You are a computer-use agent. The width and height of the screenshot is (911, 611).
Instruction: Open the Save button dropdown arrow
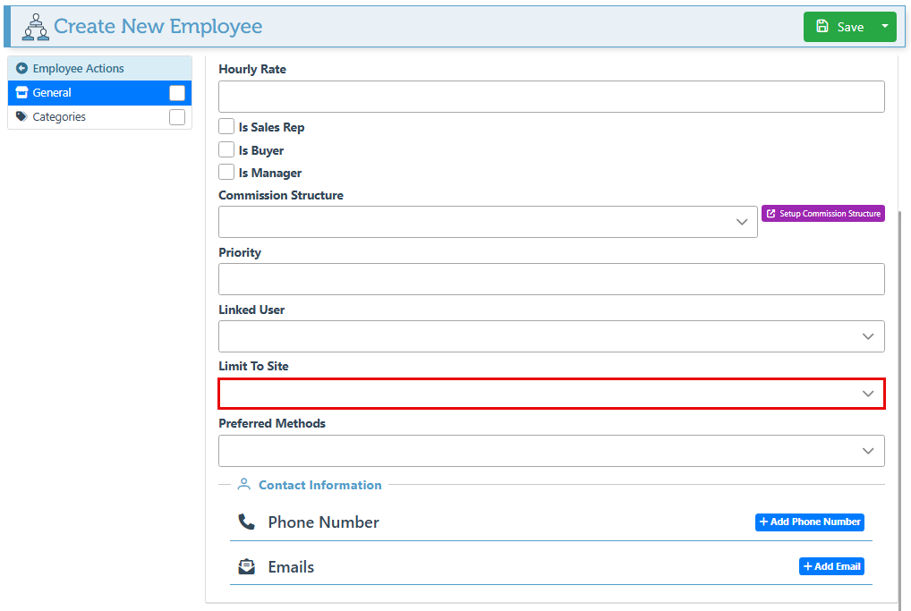885,27
